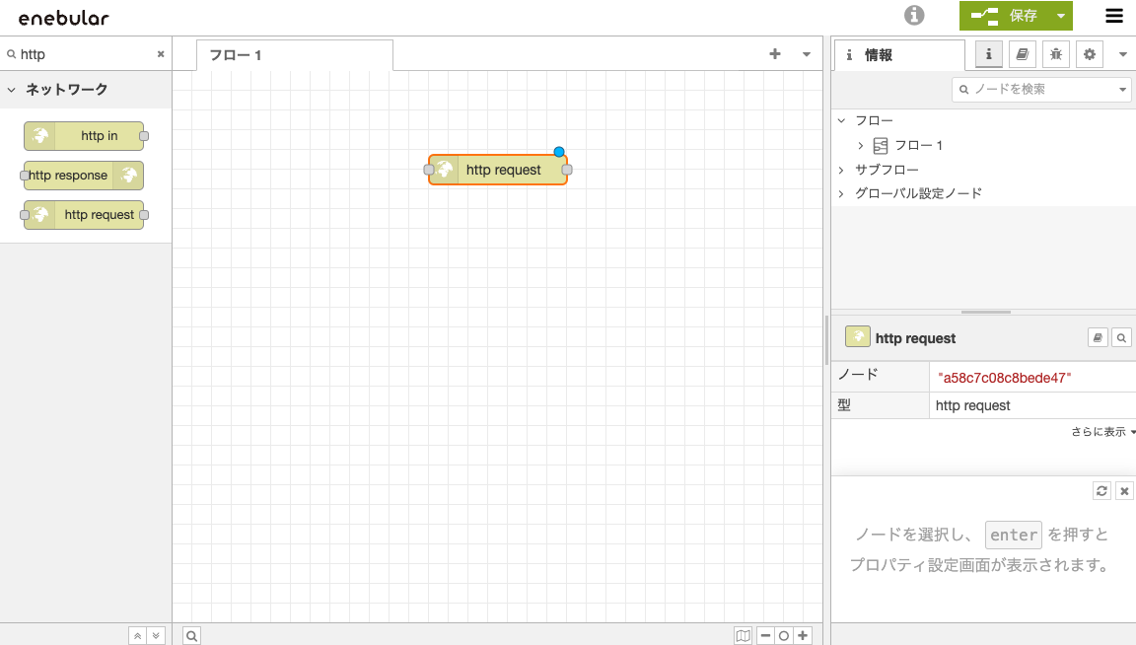Open the debug messages tab bug icon

[1056, 54]
